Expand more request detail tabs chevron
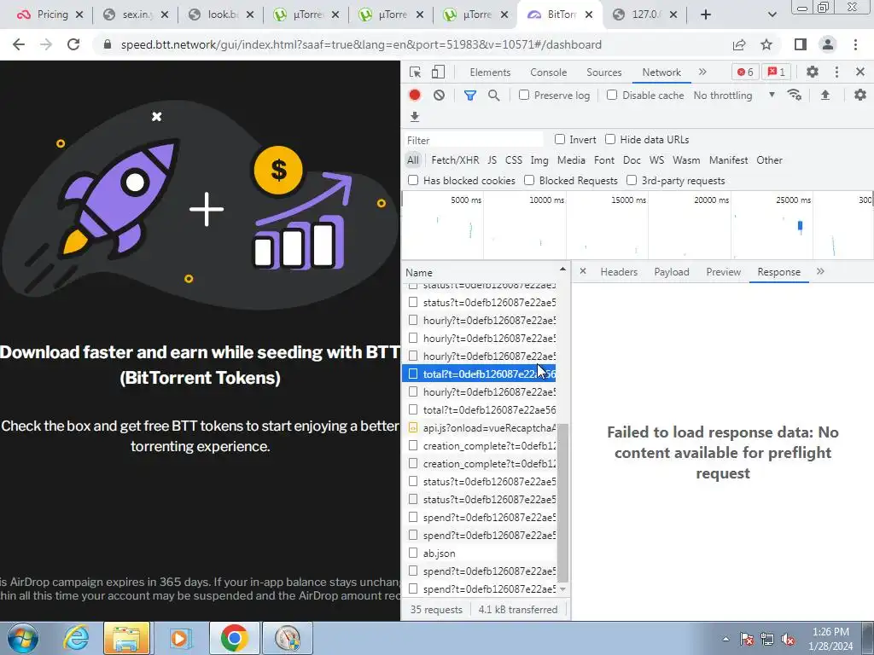Viewport: 874px width, 655px height. tap(820, 271)
